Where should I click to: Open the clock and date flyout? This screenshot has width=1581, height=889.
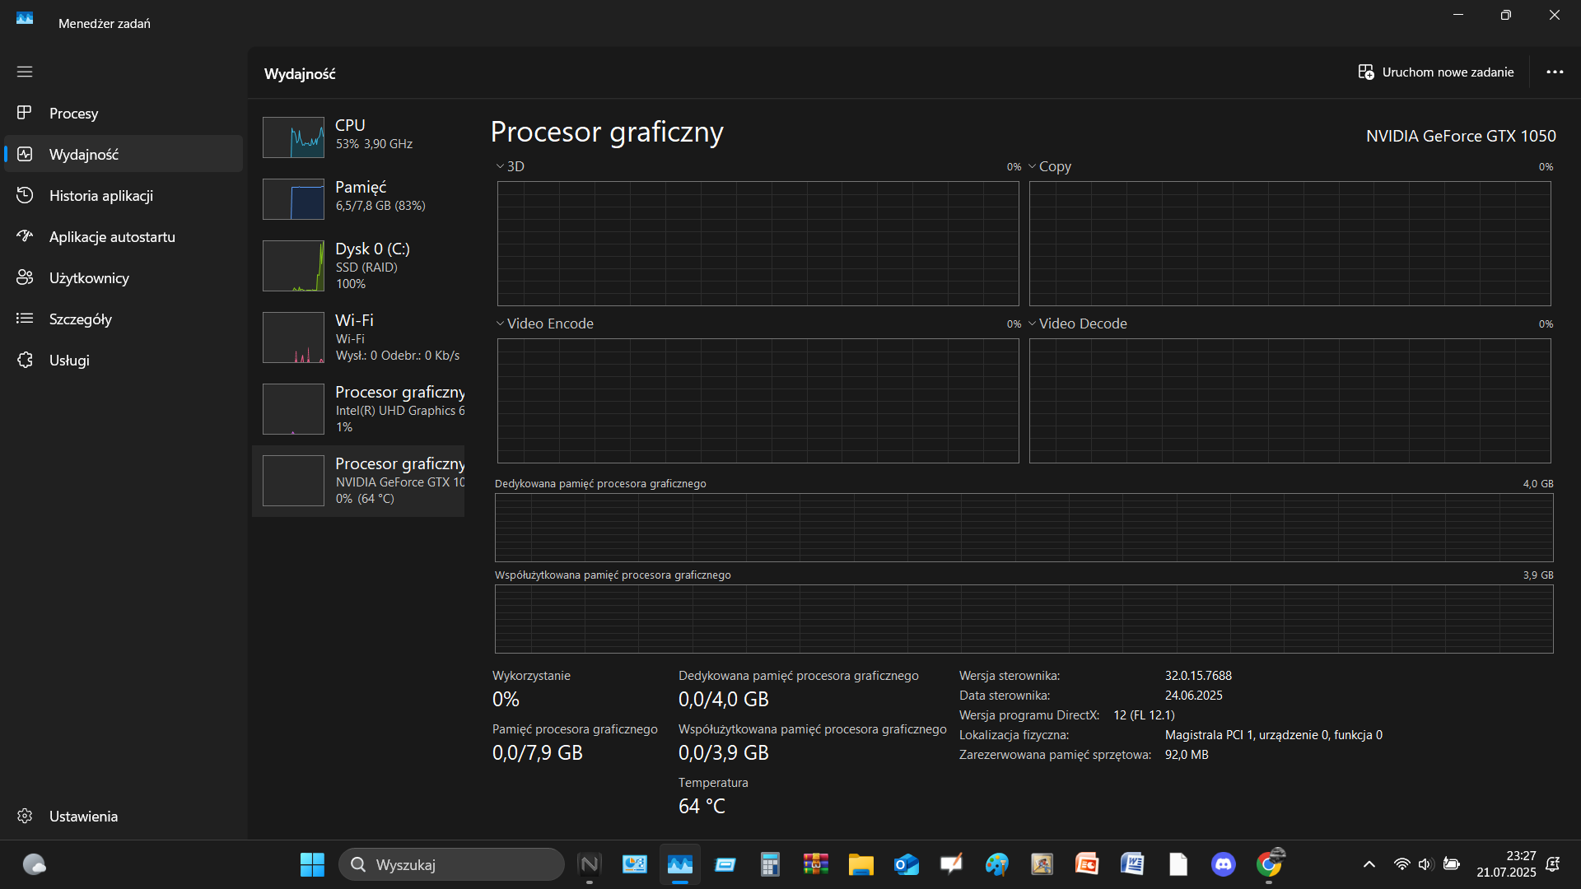1506,864
